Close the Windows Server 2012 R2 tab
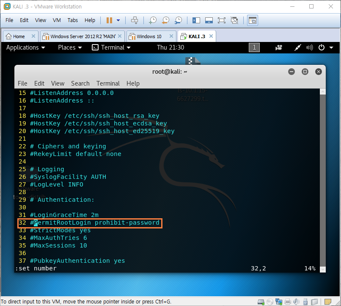341x306 pixels. pyautogui.click(x=120, y=36)
